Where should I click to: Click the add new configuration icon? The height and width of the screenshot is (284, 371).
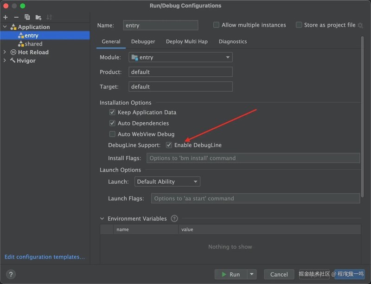tap(5, 18)
